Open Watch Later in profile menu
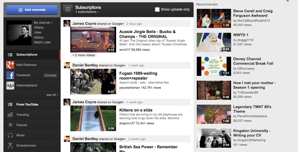 pyautogui.click(x=42, y=42)
